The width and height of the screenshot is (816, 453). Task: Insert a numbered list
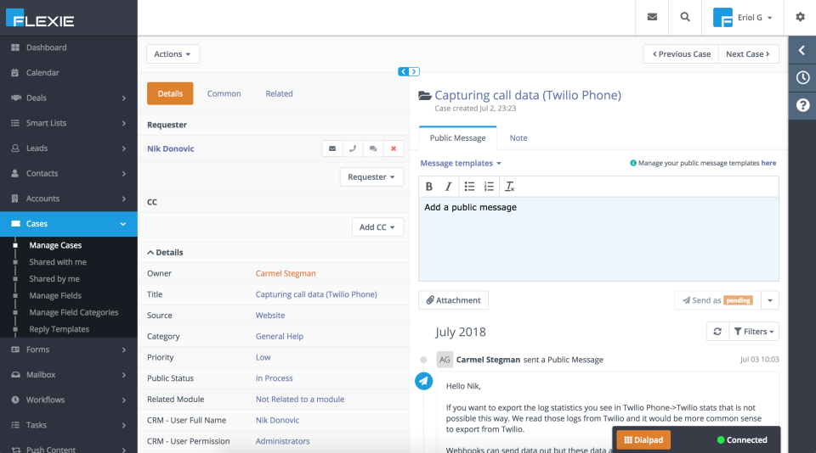tap(489, 187)
